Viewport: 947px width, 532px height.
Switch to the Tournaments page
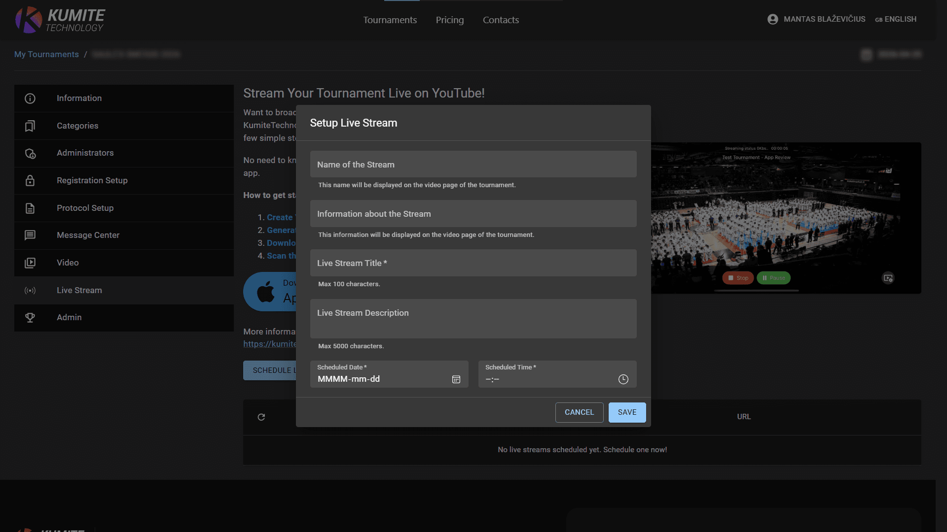pos(390,20)
